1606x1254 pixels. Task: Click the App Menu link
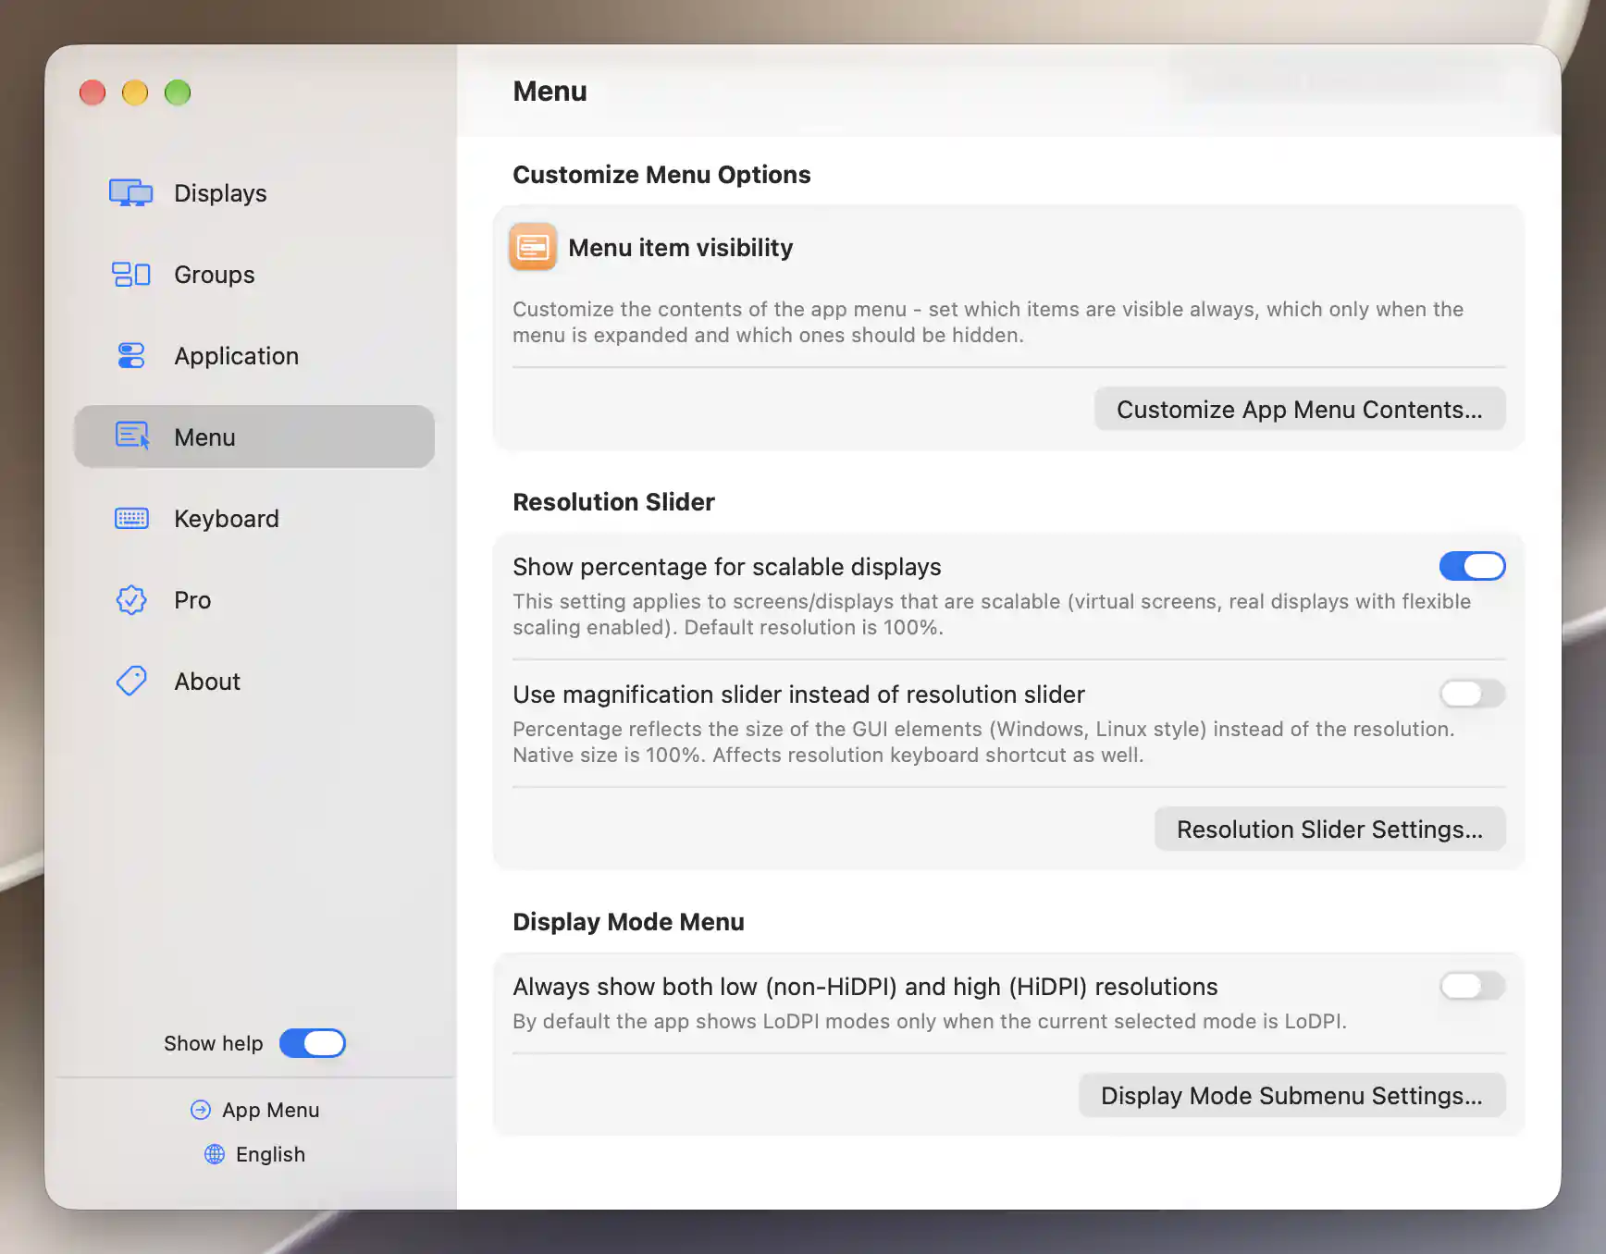(x=255, y=1110)
